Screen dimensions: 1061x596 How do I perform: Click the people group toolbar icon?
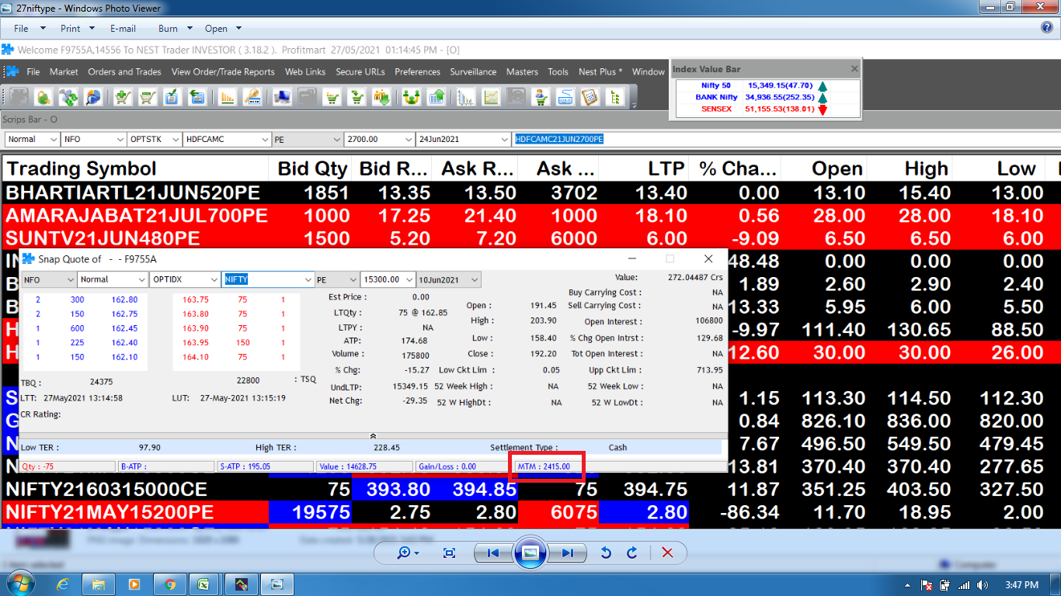pyautogui.click(x=413, y=97)
